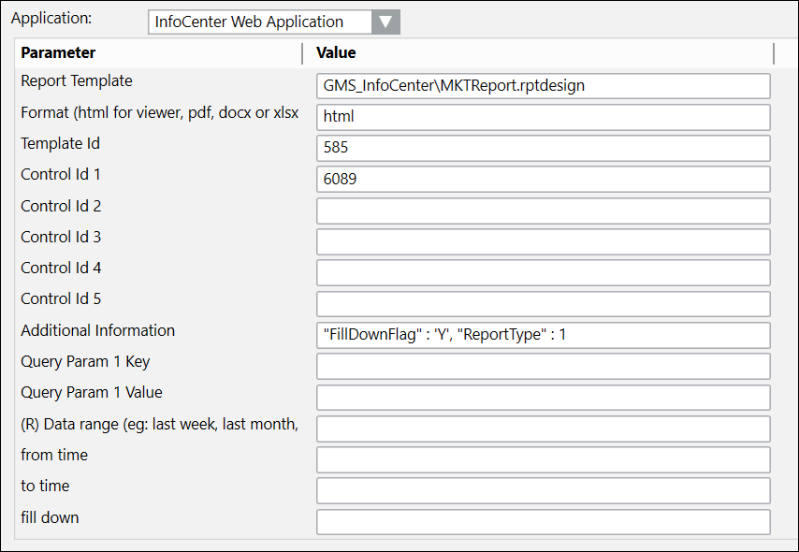The width and height of the screenshot is (799, 552).
Task: Select the Query Param 1 Value field
Action: pos(543,397)
